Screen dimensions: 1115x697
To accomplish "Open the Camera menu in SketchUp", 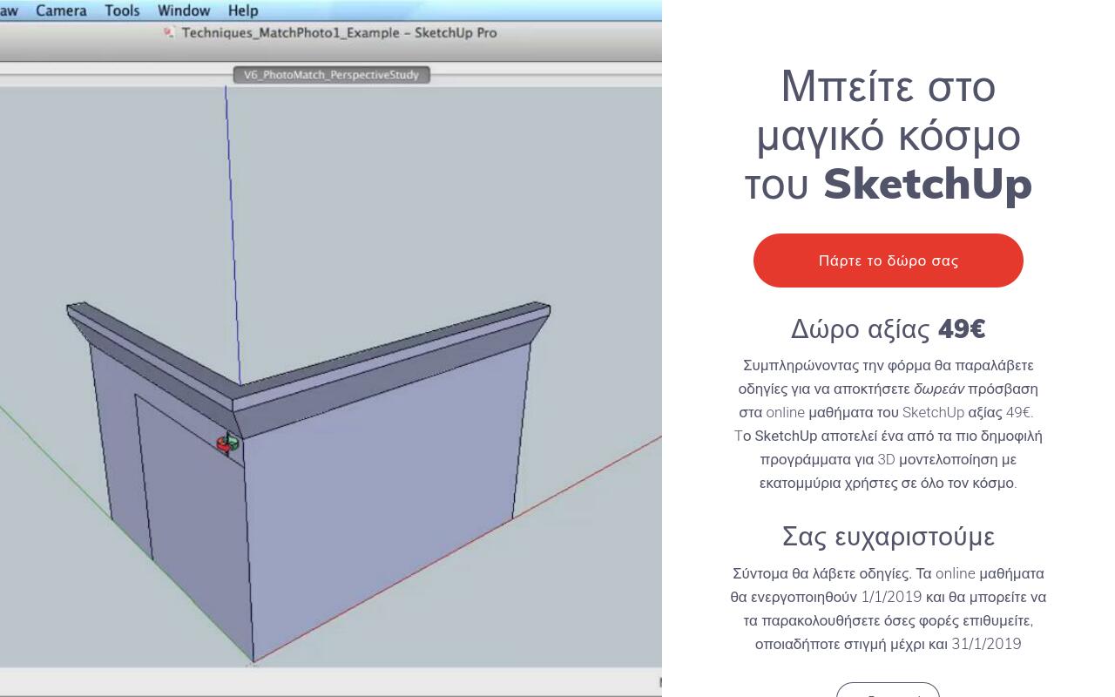I will click(61, 10).
